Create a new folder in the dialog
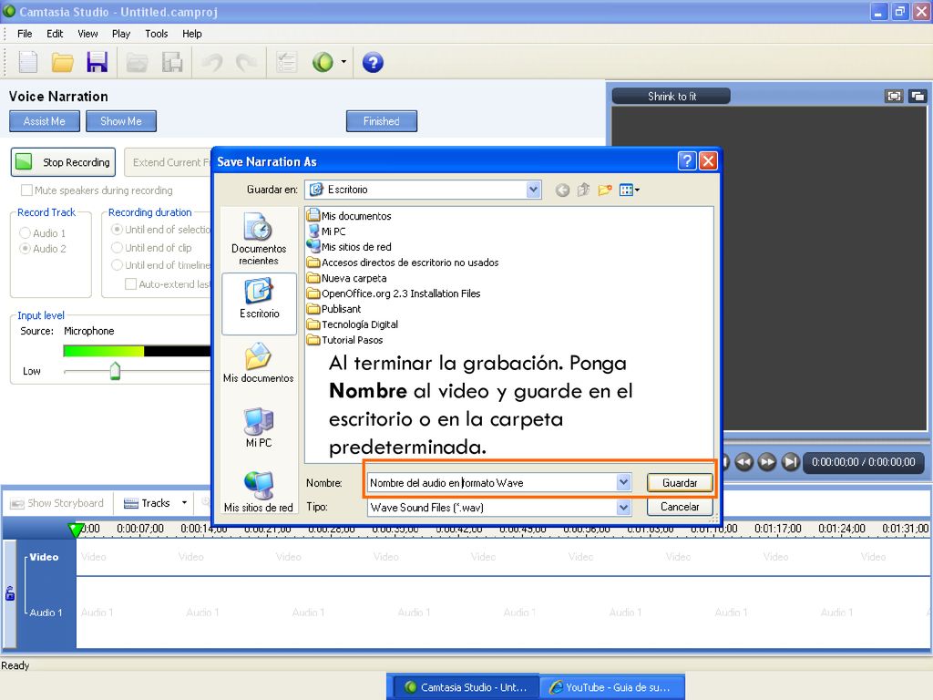This screenshot has width=933, height=700. (605, 190)
